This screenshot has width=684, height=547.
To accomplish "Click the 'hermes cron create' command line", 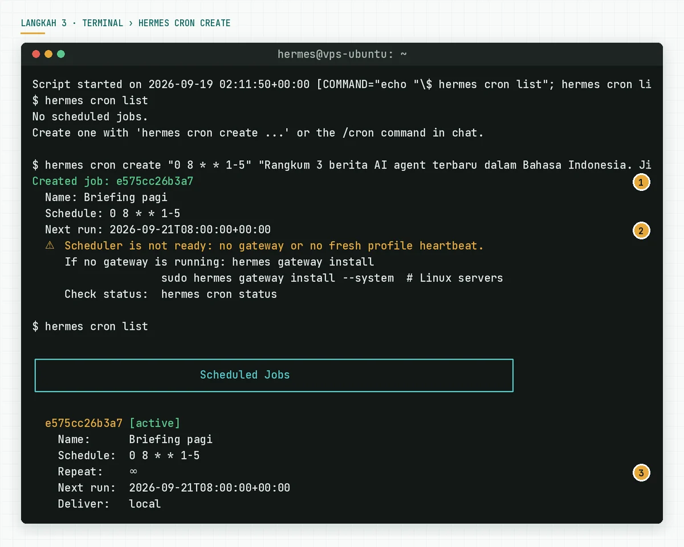I will [x=341, y=165].
